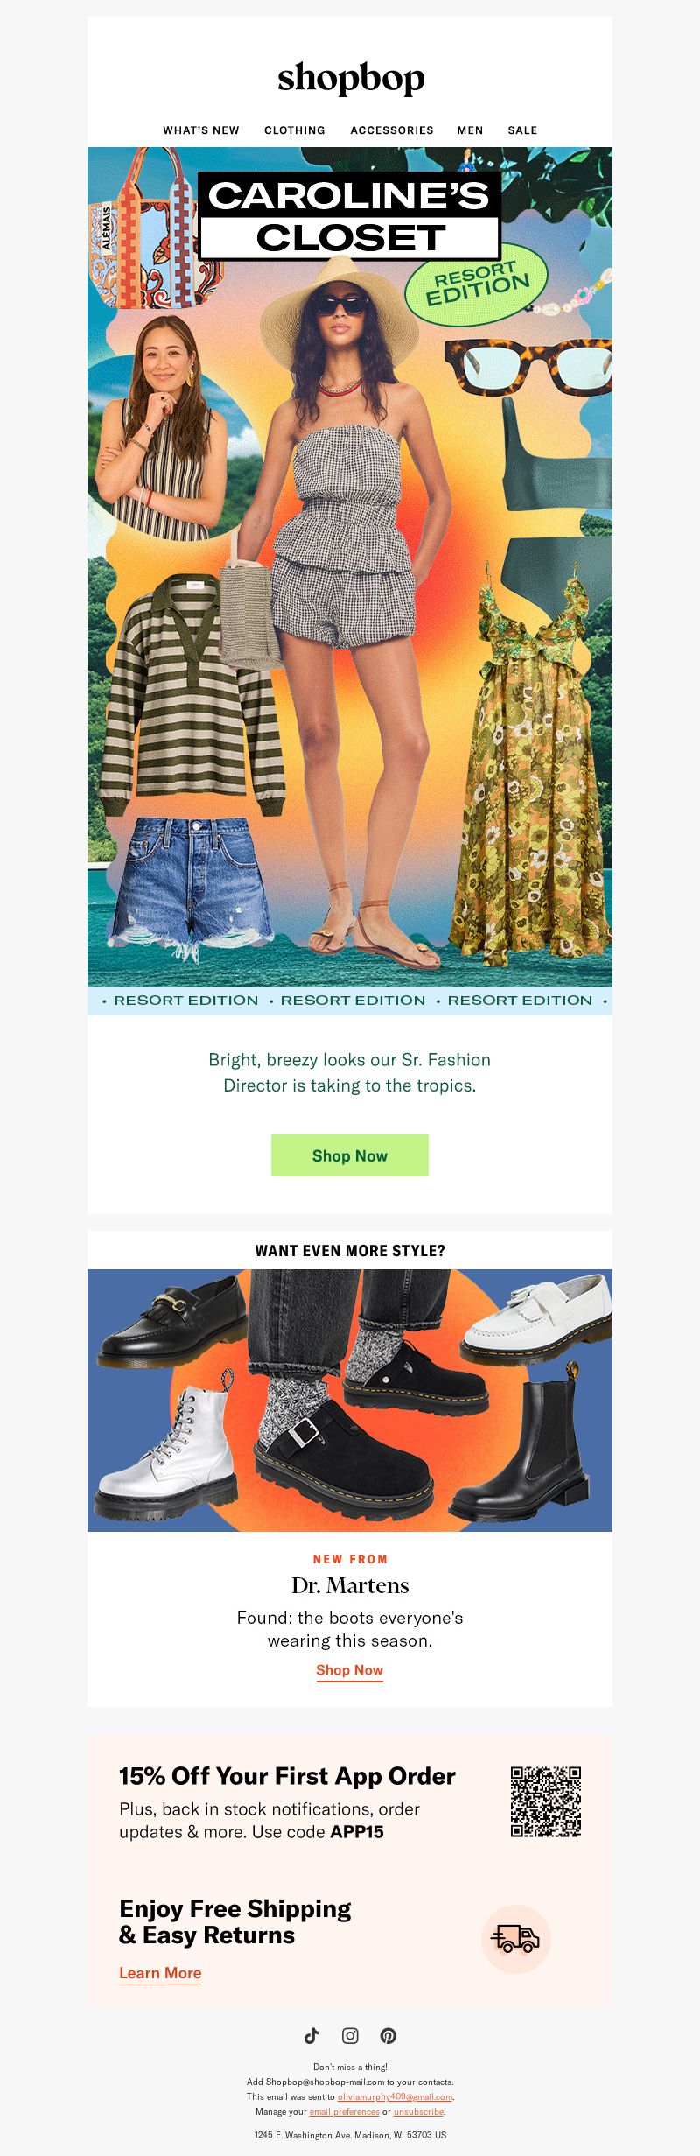
Task: Open the Learn More shipping link
Action: tap(160, 1973)
